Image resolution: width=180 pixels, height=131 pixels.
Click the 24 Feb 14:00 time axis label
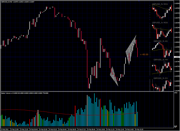tap(130, 130)
